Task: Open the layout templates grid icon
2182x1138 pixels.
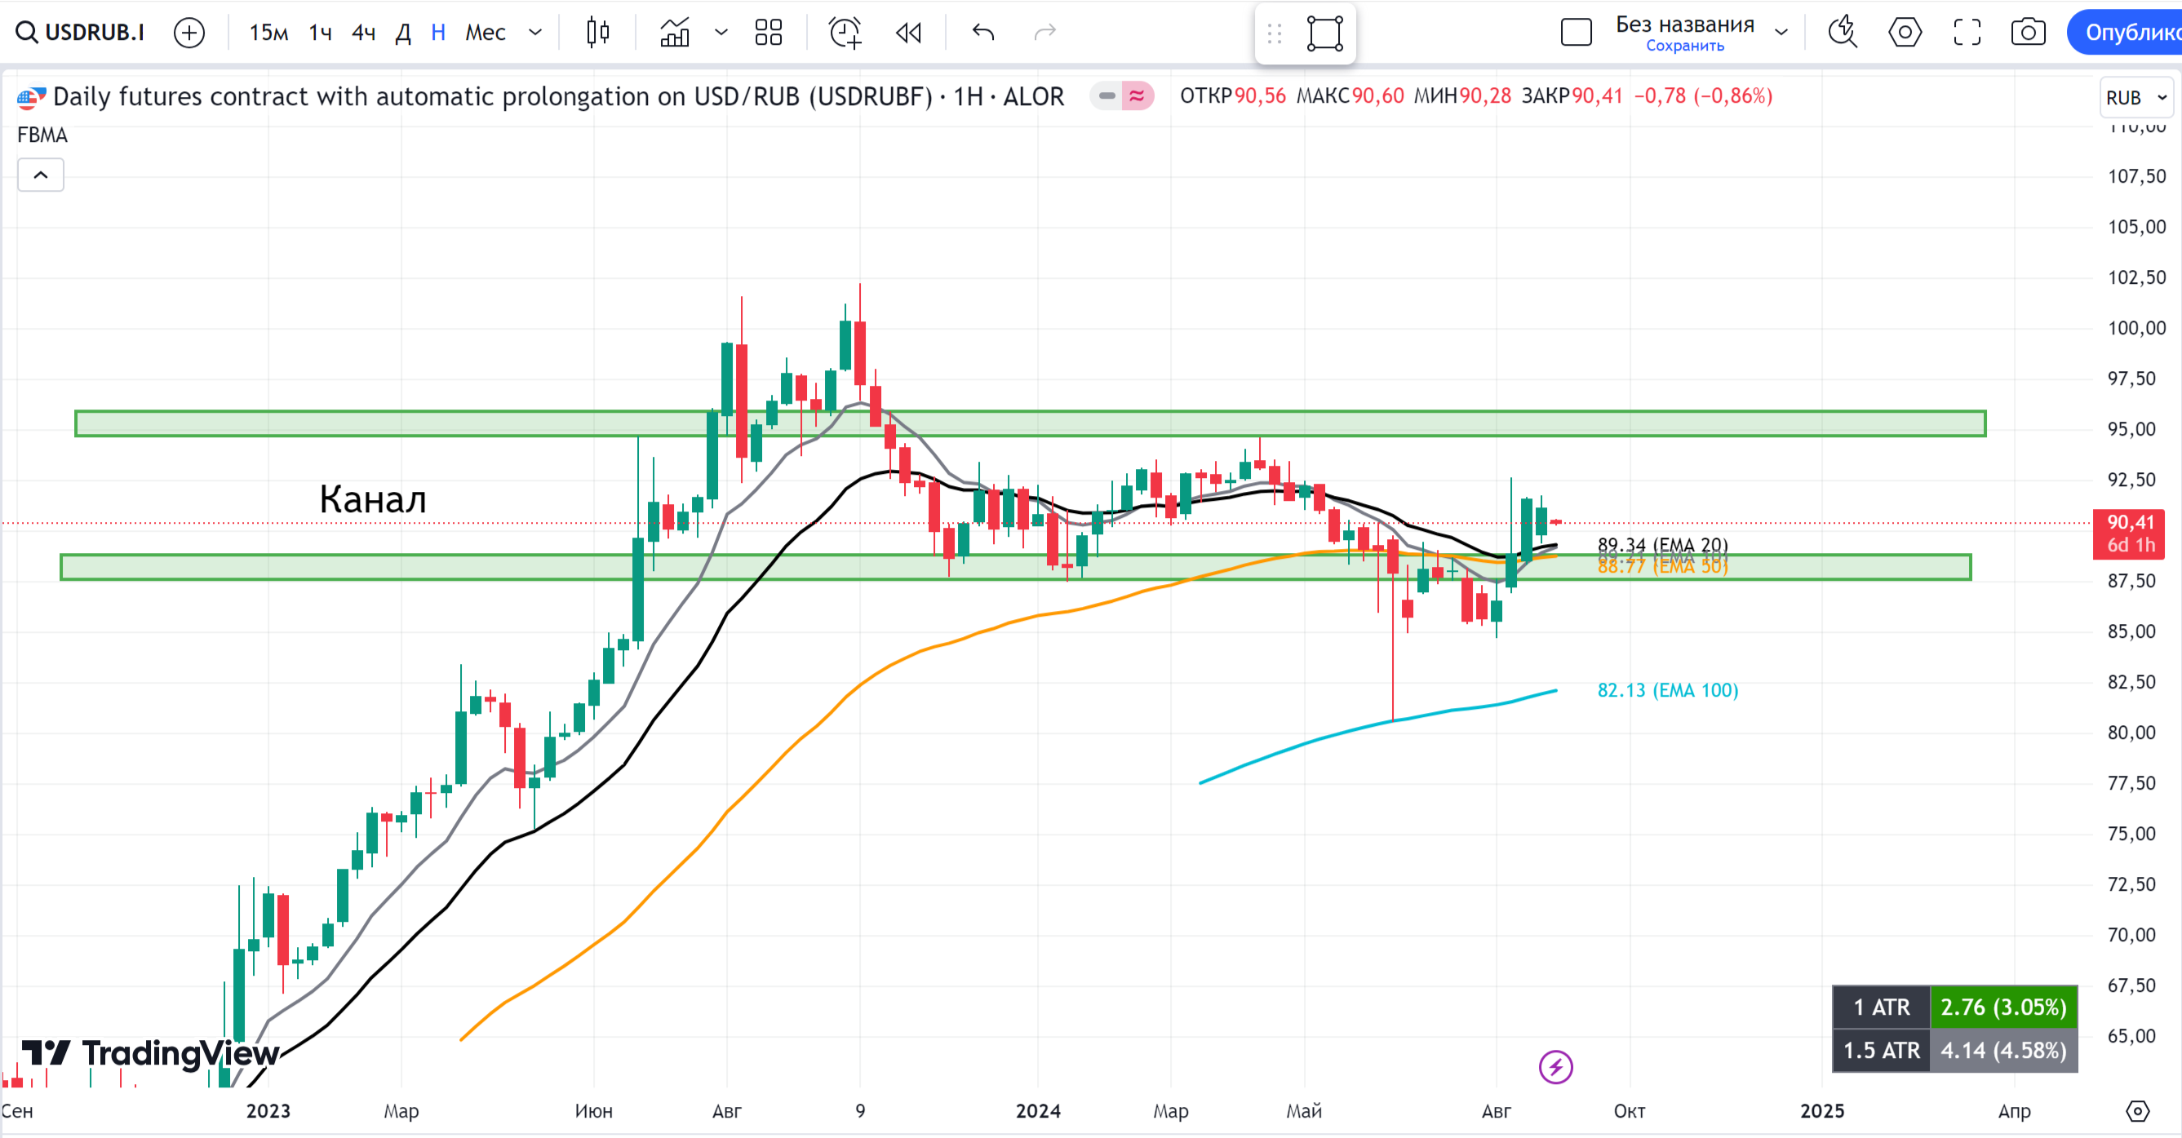Action: (769, 33)
